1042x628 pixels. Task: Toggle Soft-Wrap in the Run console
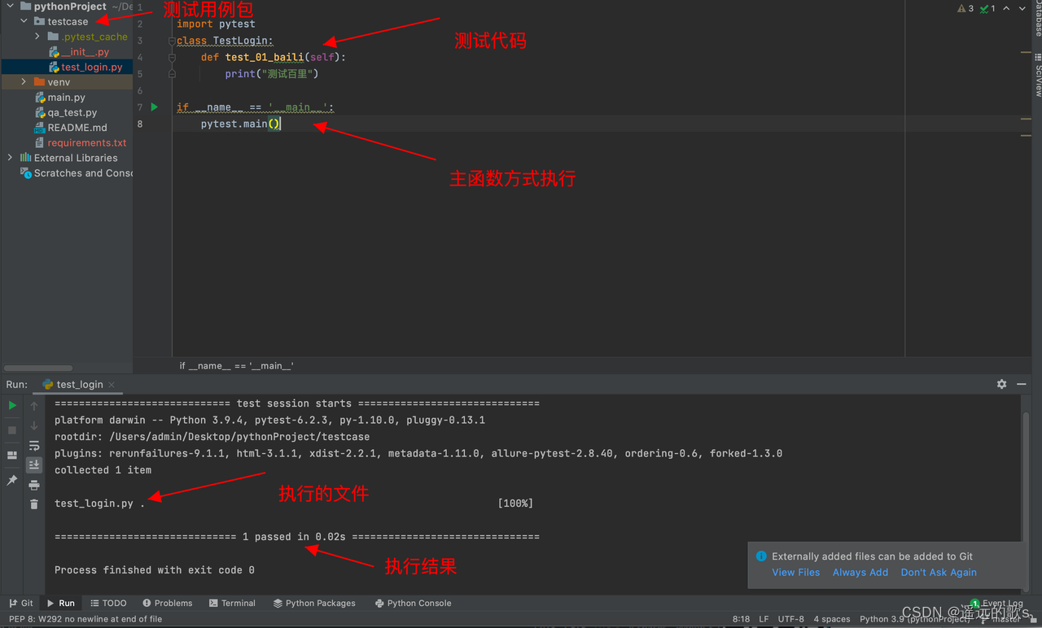click(34, 446)
